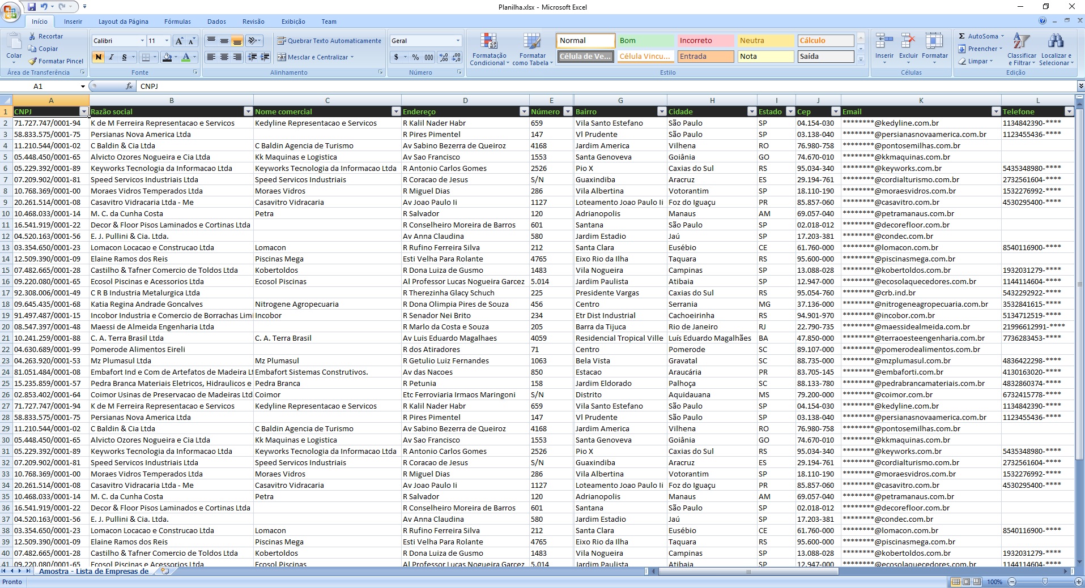Open the Dados tab
1085x588 pixels.
pyautogui.click(x=216, y=22)
